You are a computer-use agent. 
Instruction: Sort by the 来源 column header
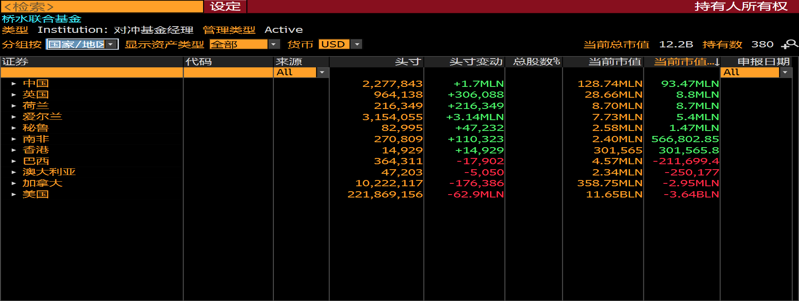[301, 62]
